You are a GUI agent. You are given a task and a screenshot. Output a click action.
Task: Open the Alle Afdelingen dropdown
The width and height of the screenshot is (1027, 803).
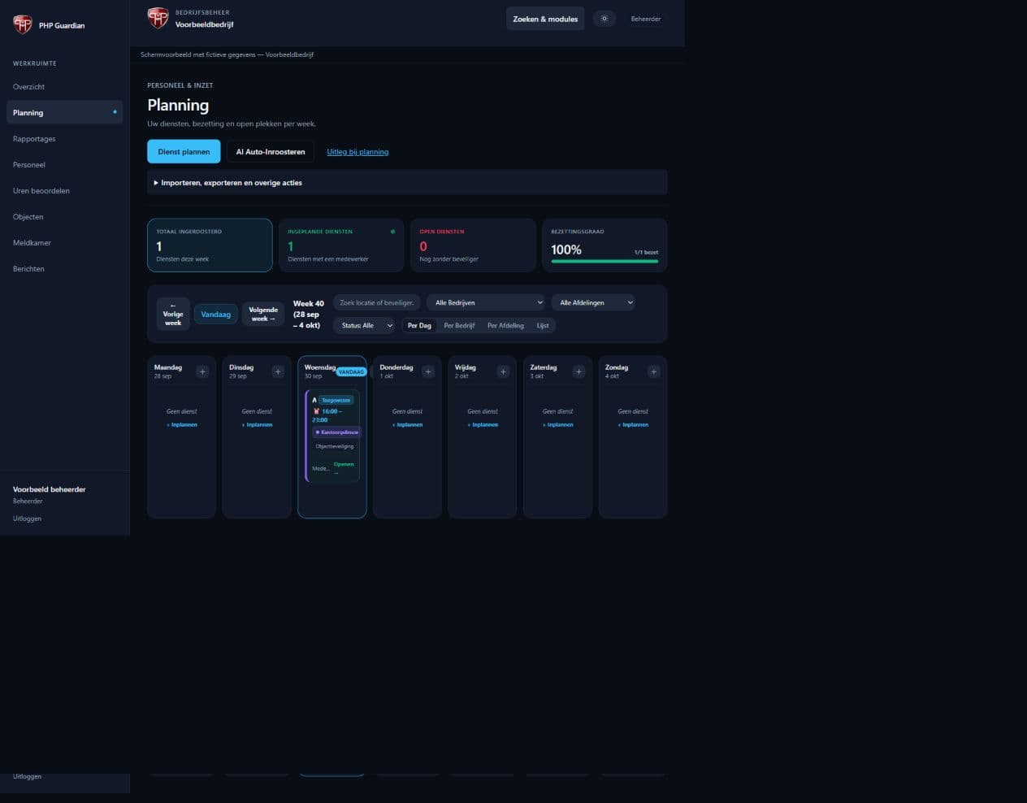tap(593, 302)
